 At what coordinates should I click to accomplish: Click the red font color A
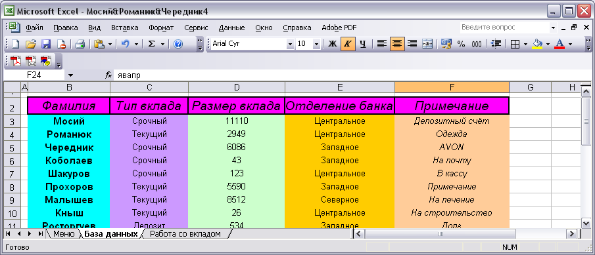[x=559, y=45]
